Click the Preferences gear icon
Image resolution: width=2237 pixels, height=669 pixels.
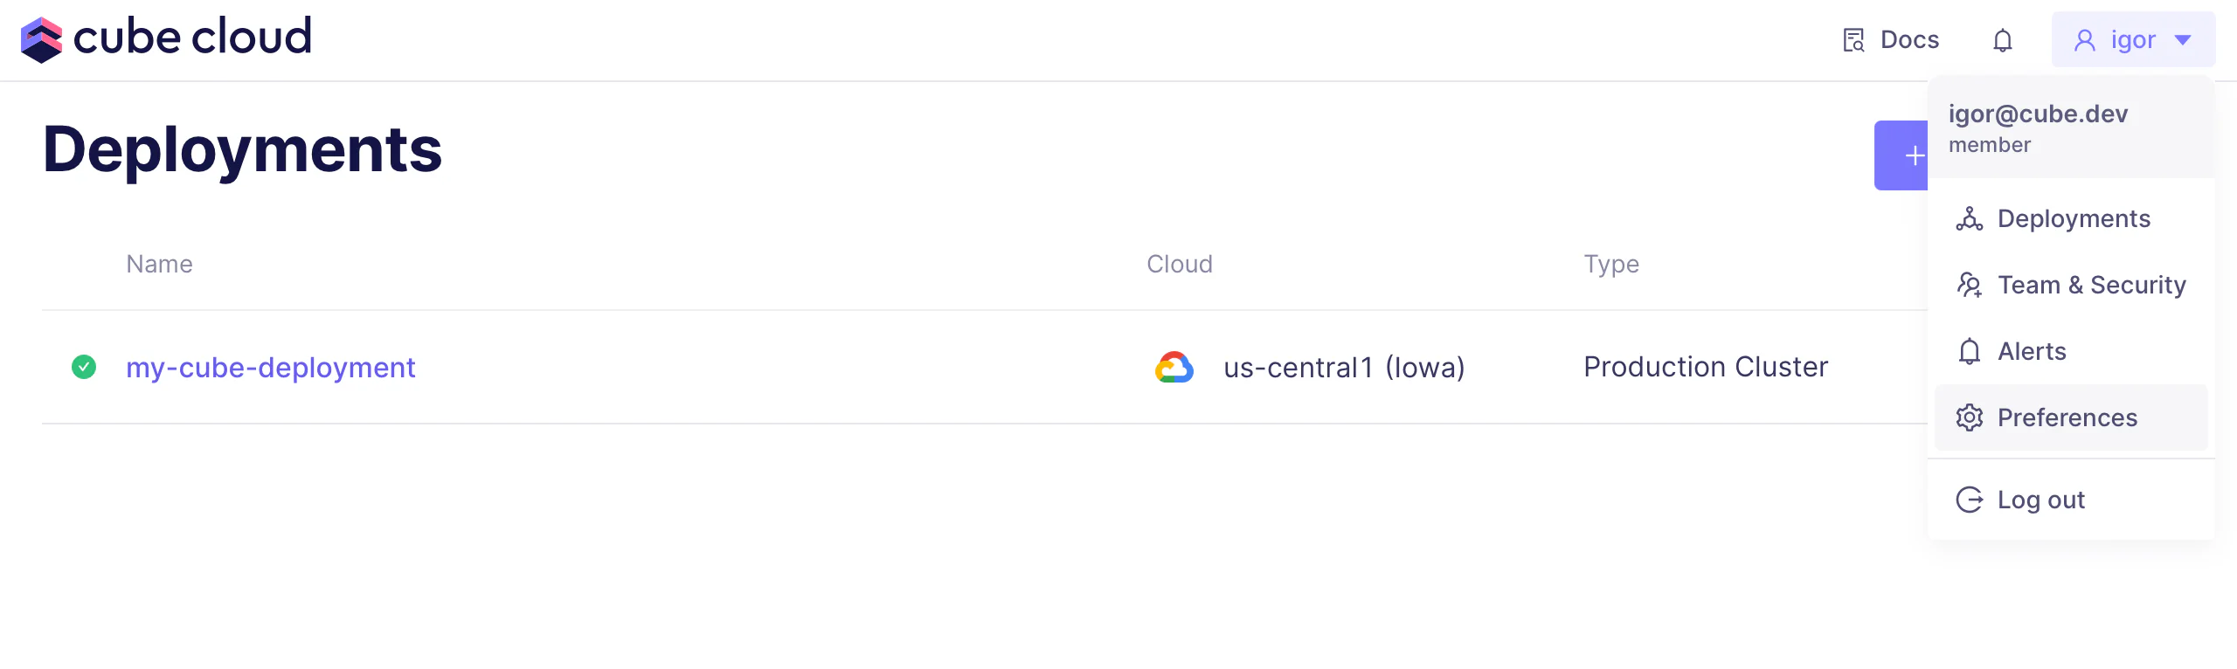[x=1969, y=417]
